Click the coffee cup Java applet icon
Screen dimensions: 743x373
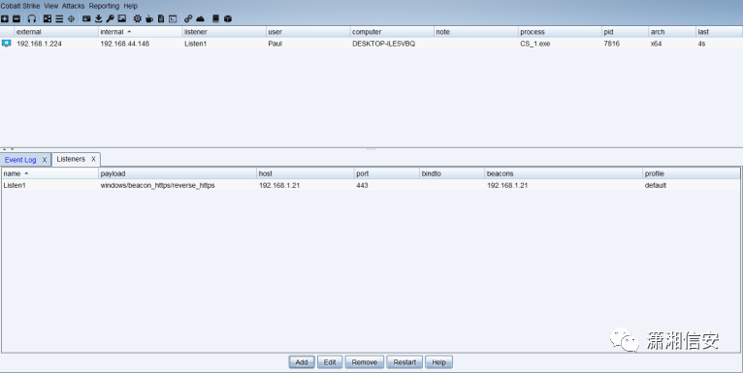149,19
